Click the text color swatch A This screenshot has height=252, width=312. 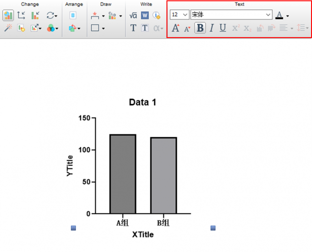pos(279,15)
